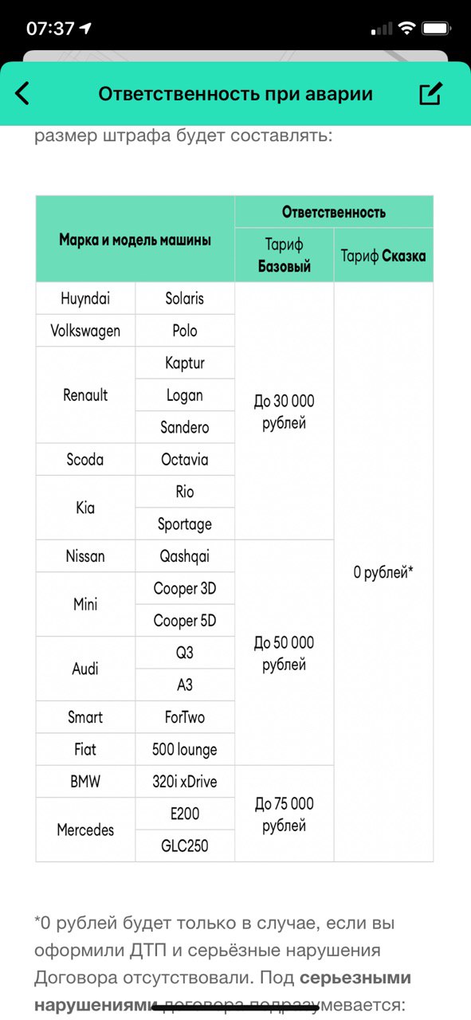This screenshot has height=1020, width=471.
Task: Tap the Ответственность table header
Action: pos(334,212)
